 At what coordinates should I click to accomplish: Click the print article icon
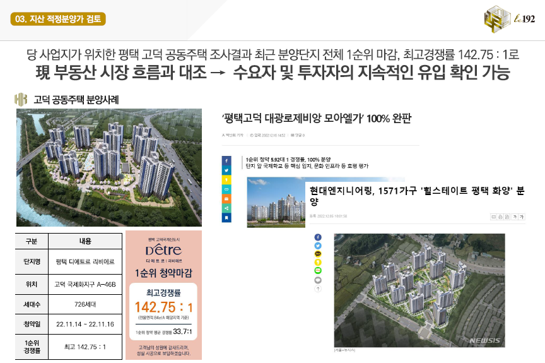[x=500, y=217]
